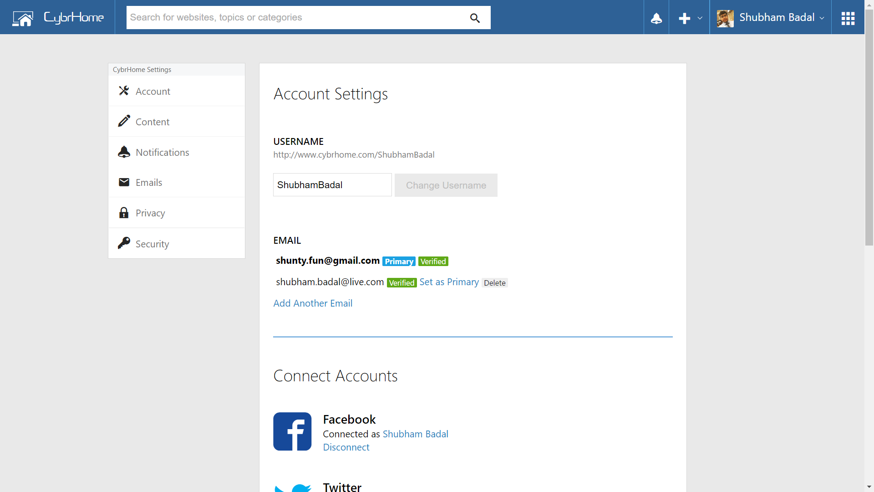874x492 pixels.
Task: Click the plus add icon
Action: point(684,18)
